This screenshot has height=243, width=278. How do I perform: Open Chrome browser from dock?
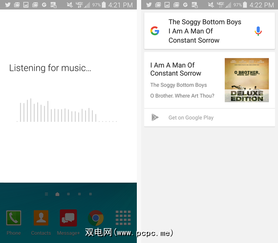pyautogui.click(x=96, y=218)
